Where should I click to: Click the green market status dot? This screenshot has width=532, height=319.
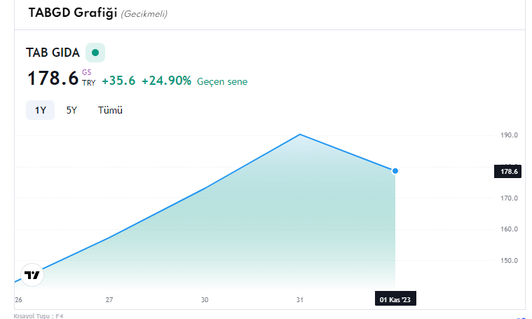95,53
